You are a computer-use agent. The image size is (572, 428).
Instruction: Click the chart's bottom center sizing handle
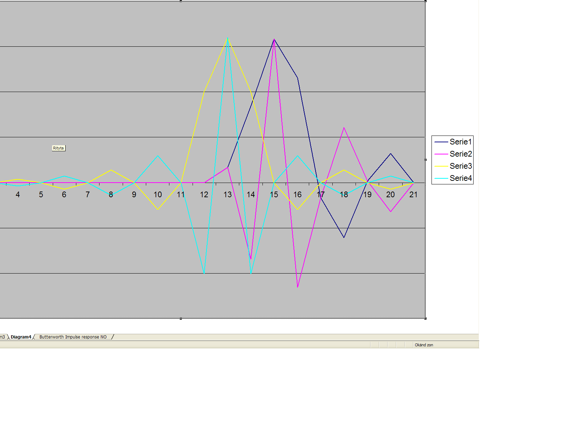click(x=181, y=319)
